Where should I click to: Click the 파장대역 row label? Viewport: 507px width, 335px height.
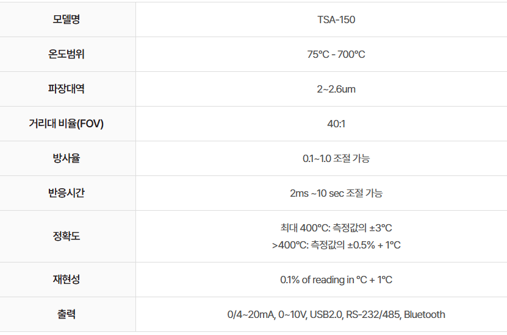[x=67, y=89]
